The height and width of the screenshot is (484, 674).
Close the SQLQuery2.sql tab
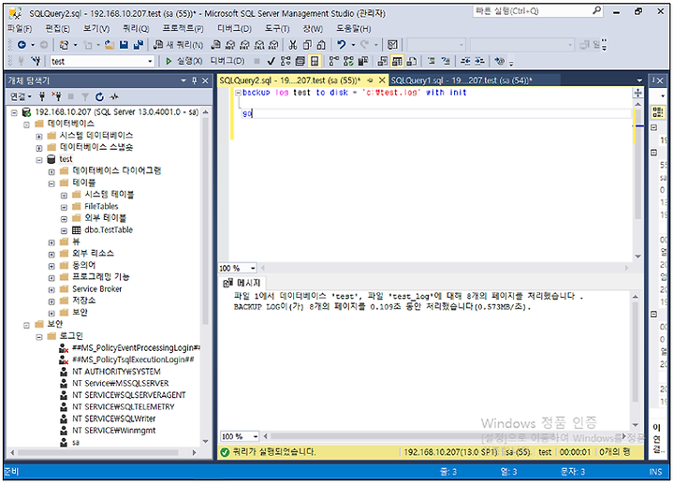[382, 81]
